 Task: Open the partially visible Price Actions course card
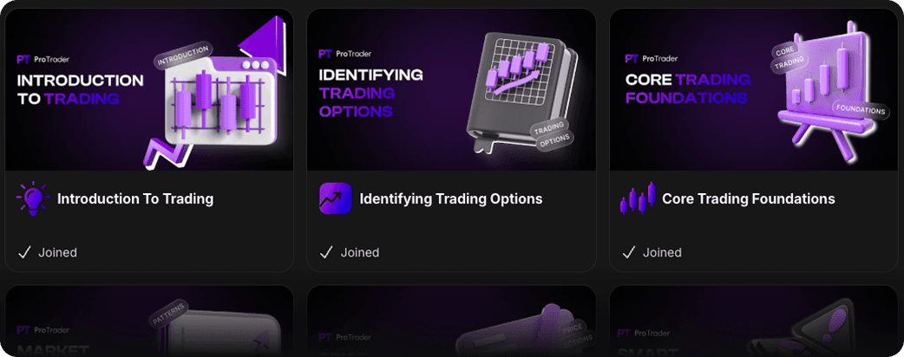pos(451,321)
